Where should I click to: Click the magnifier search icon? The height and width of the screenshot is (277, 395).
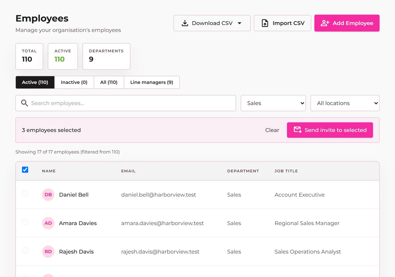pos(25,103)
